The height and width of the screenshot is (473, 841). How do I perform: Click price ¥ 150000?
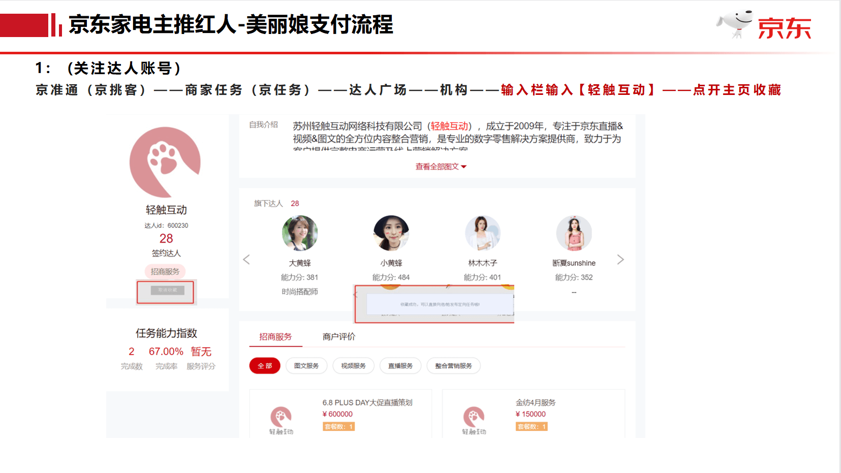(531, 414)
